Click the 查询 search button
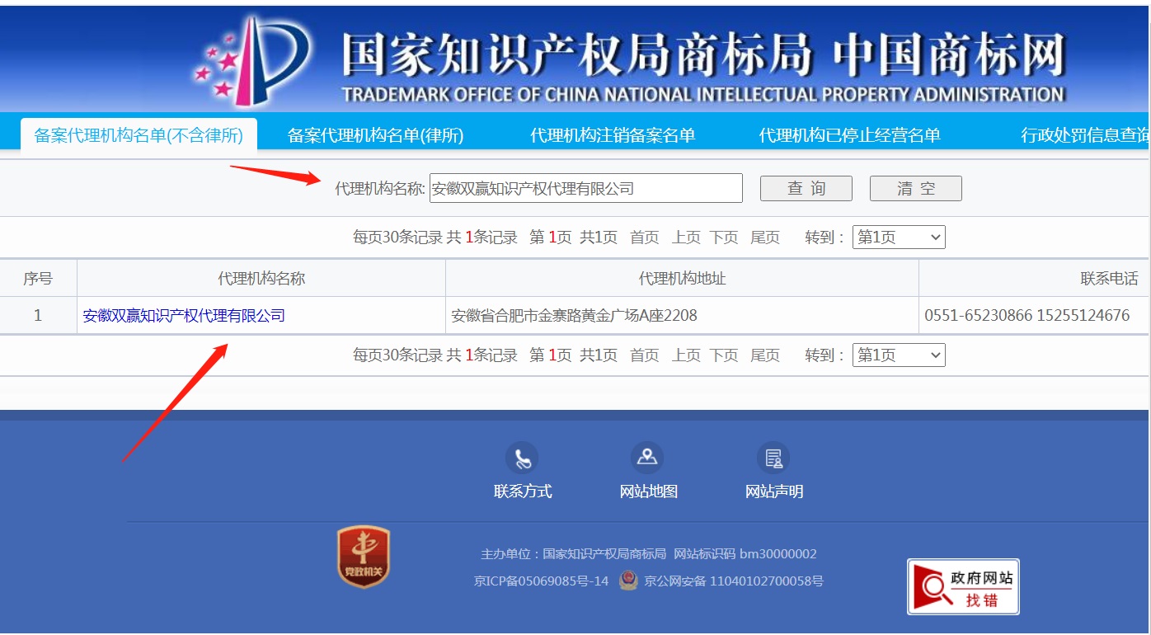The image size is (1151, 635). point(806,188)
